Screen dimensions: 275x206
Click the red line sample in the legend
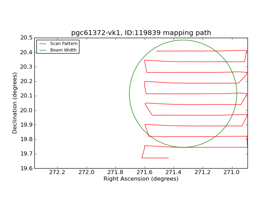(43, 44)
